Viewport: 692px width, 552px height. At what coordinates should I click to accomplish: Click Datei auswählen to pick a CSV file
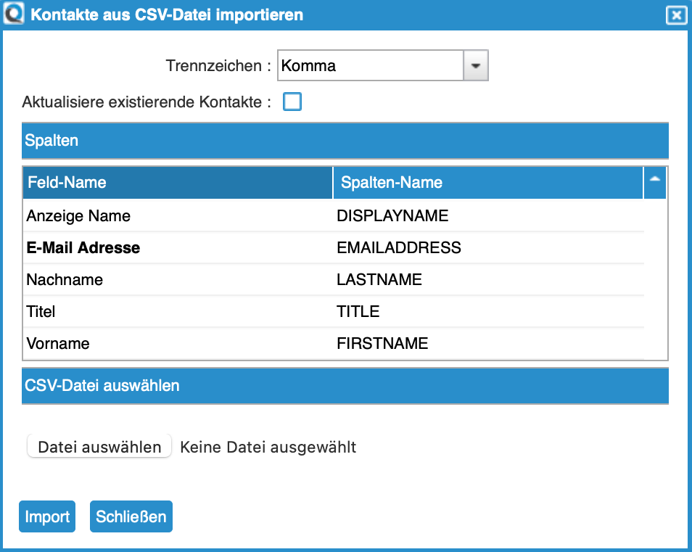[99, 445]
